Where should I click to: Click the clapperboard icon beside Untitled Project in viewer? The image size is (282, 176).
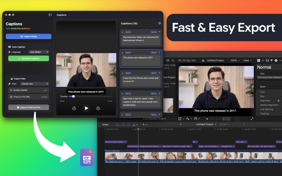point(203,61)
